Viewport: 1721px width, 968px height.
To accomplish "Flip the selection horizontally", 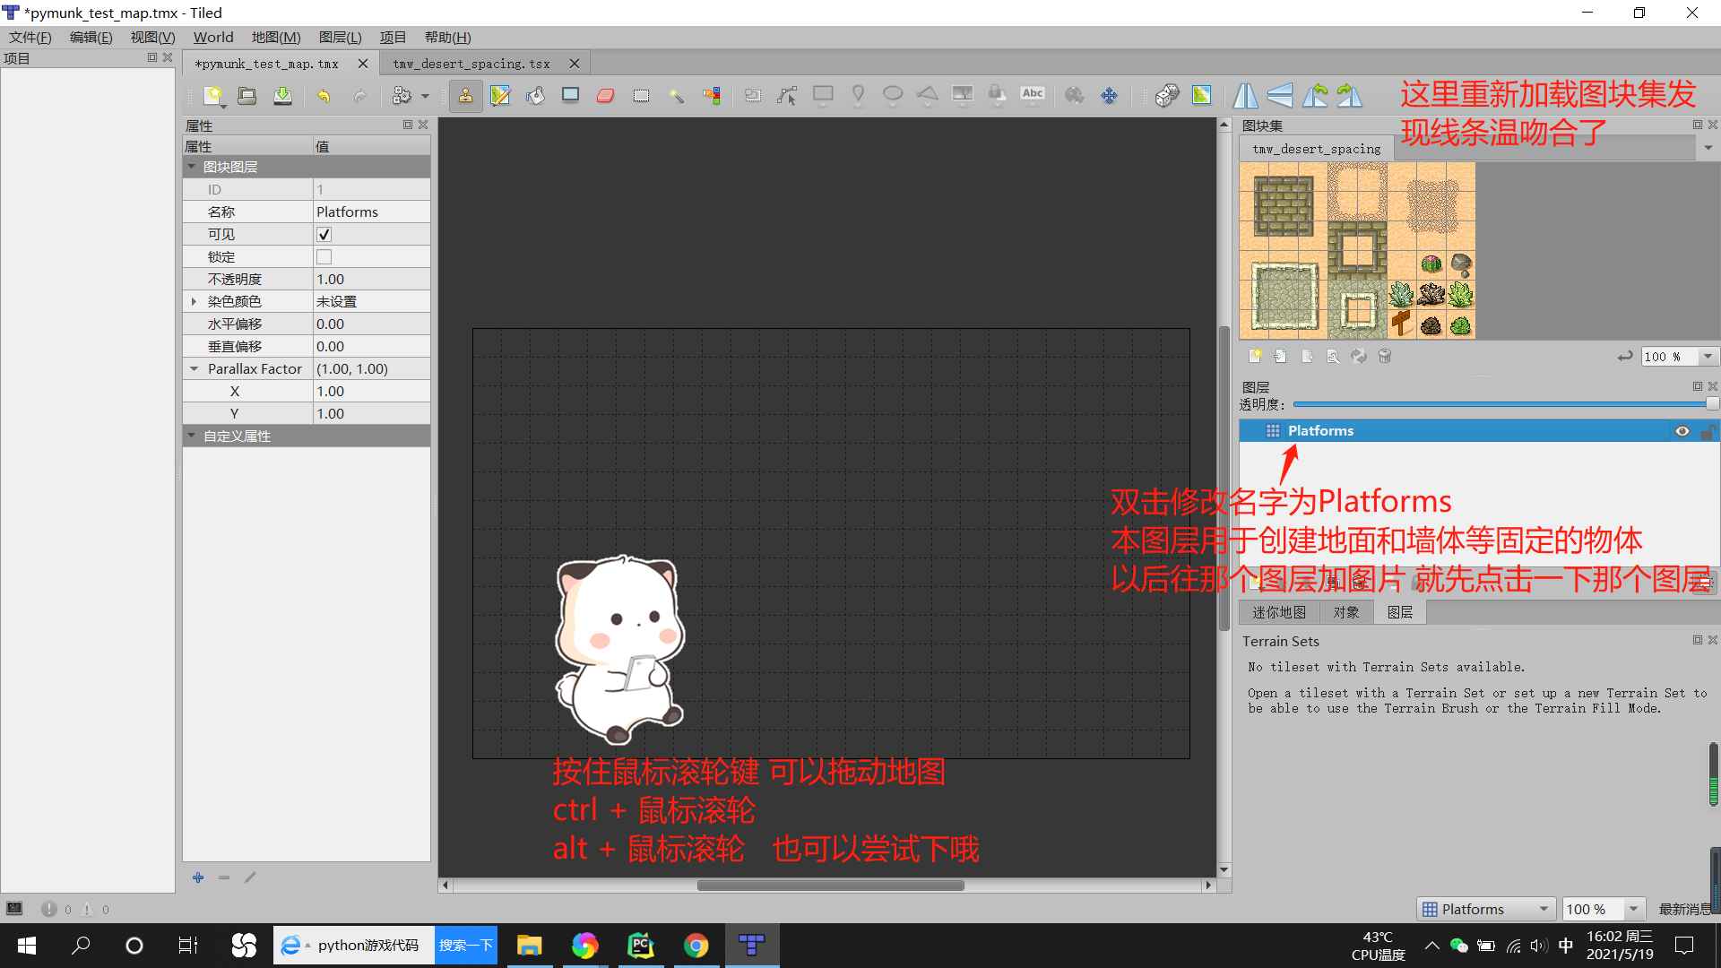I will pos(1245,95).
